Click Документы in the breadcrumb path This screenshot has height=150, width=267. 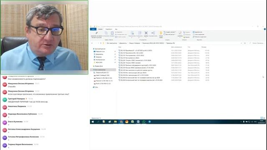(123, 43)
